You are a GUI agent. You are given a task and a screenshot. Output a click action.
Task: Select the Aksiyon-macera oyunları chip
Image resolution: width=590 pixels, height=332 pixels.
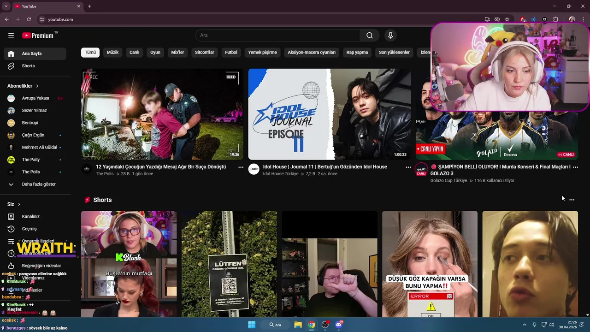(x=312, y=53)
